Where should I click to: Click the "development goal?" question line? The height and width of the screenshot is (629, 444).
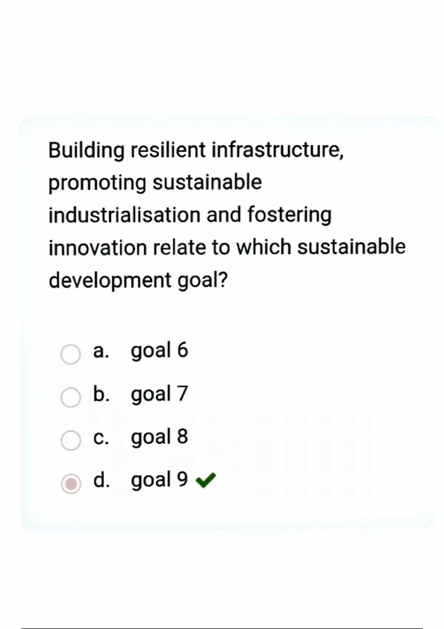pos(138,280)
